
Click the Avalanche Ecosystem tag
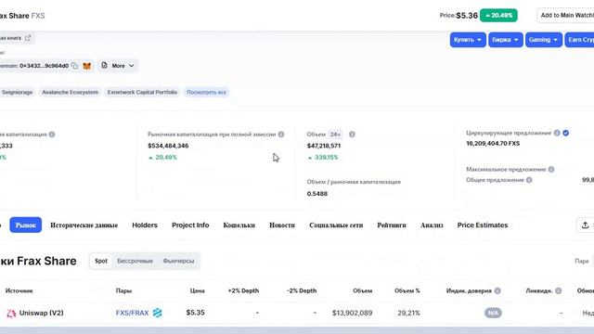click(x=71, y=93)
